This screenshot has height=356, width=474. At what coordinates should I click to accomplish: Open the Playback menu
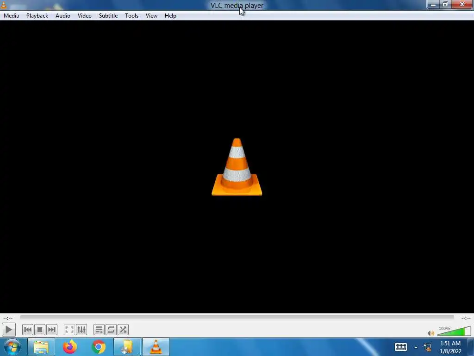[x=37, y=16]
